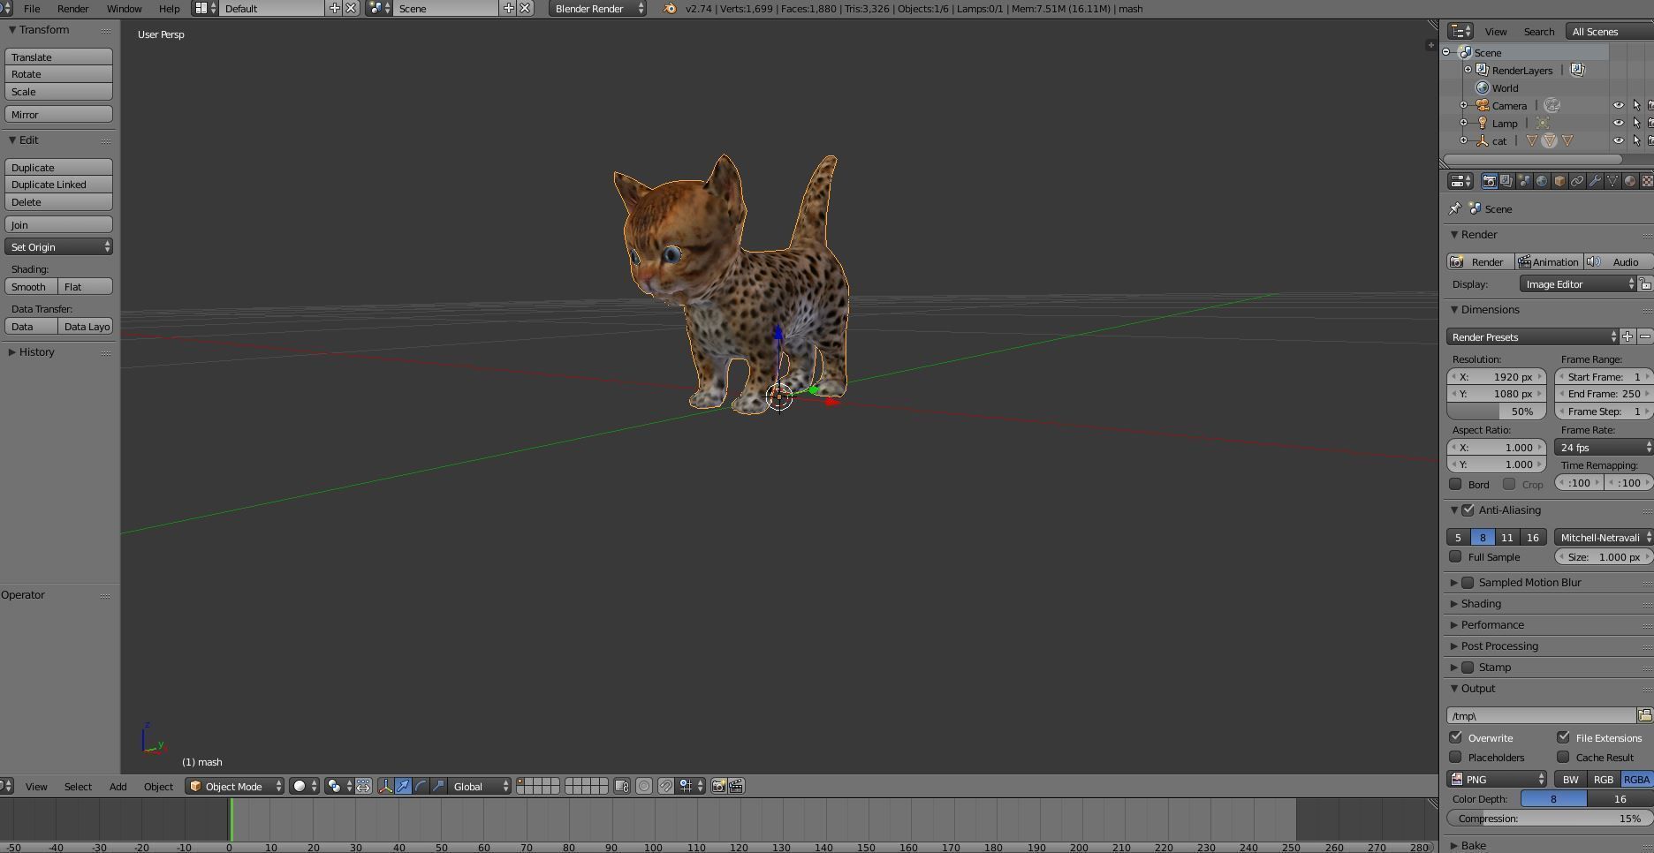Disable the Anti-Aliasing checkbox
This screenshot has height=853, width=1654.
1468,510
